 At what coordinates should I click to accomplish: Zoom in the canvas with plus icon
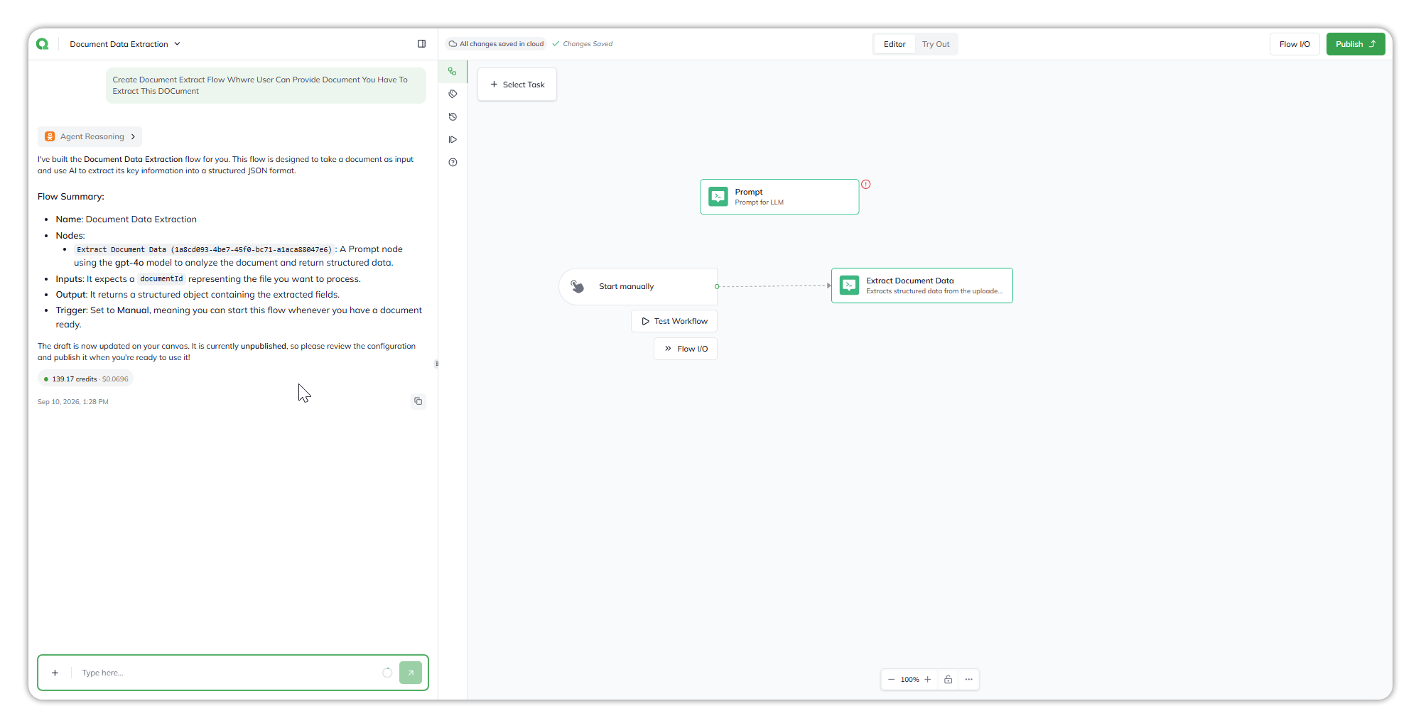click(928, 680)
